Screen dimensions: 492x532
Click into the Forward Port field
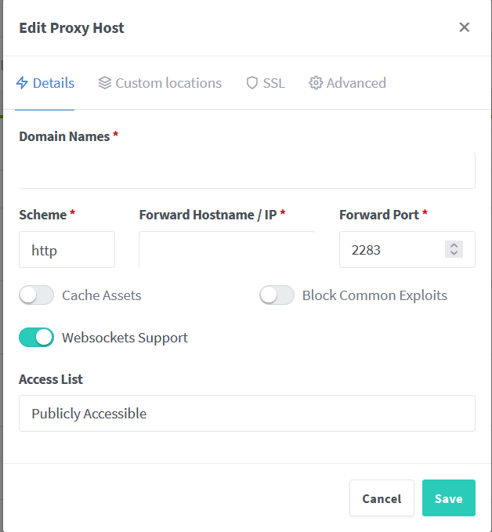click(x=392, y=250)
